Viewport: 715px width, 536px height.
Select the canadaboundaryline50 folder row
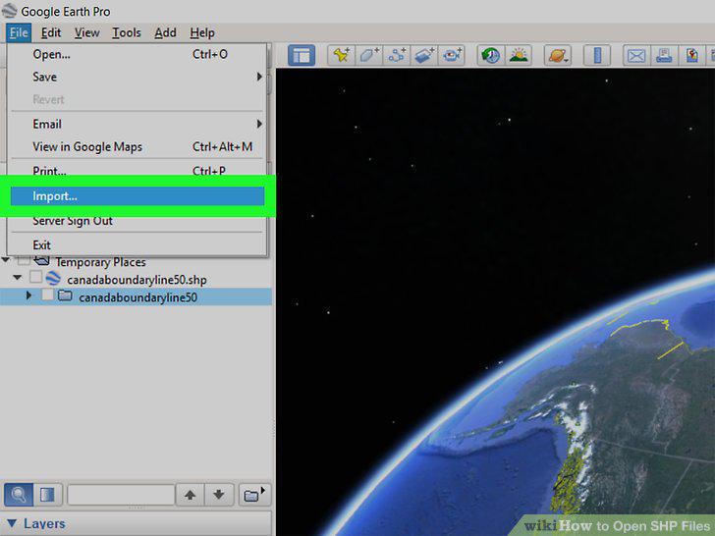137,296
